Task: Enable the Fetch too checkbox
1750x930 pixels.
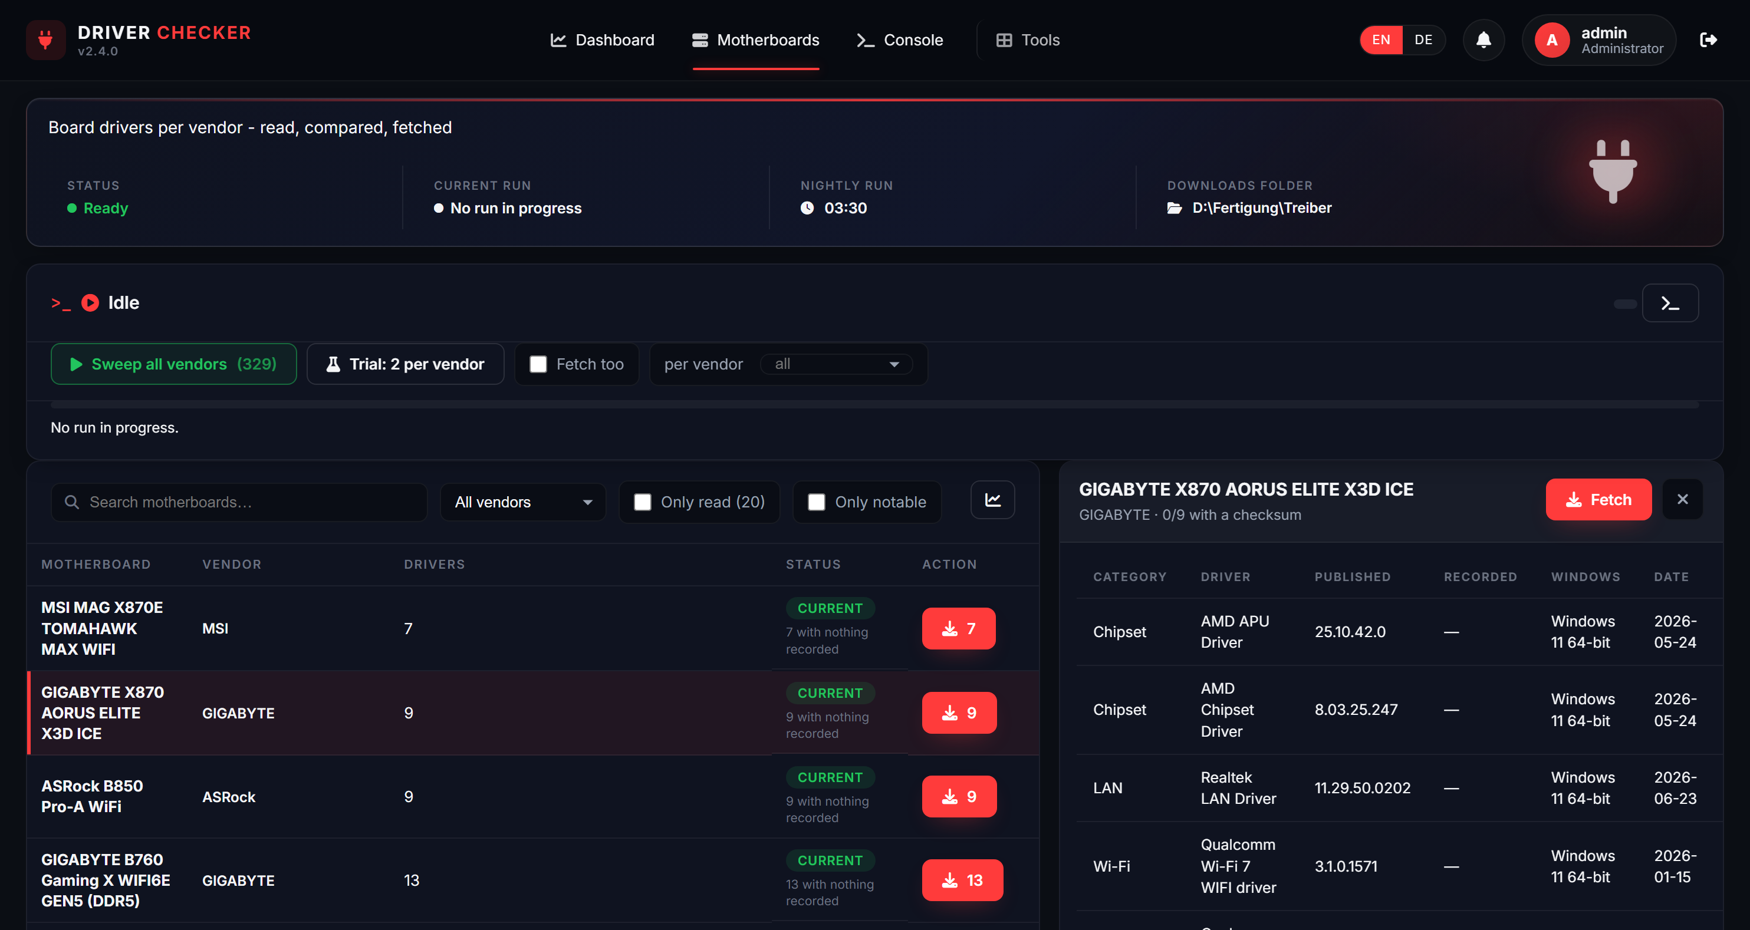Action: [538, 365]
